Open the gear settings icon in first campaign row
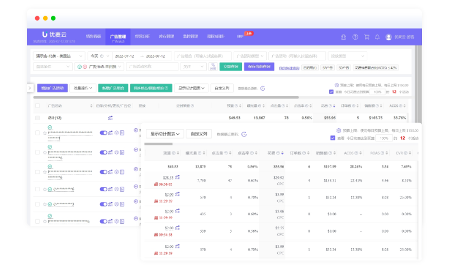This screenshot has height=269, width=450. point(116,133)
